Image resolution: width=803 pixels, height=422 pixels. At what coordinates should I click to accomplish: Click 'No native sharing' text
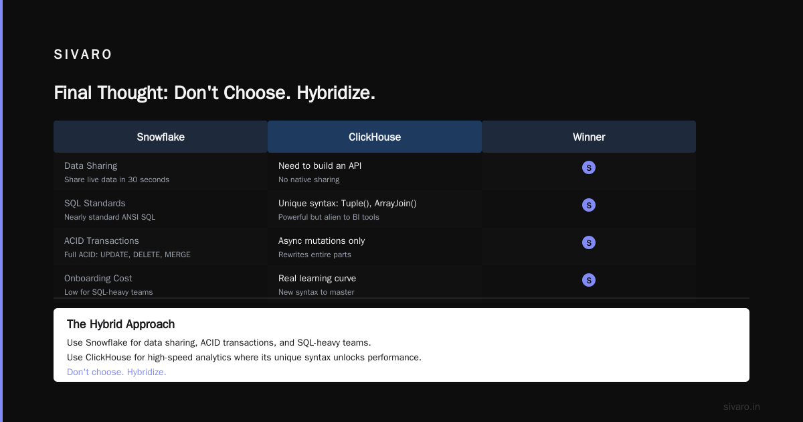tap(309, 180)
